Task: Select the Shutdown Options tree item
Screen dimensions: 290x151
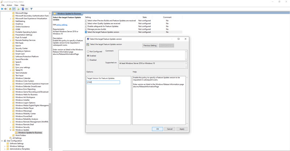Action: click(x=23, y=51)
